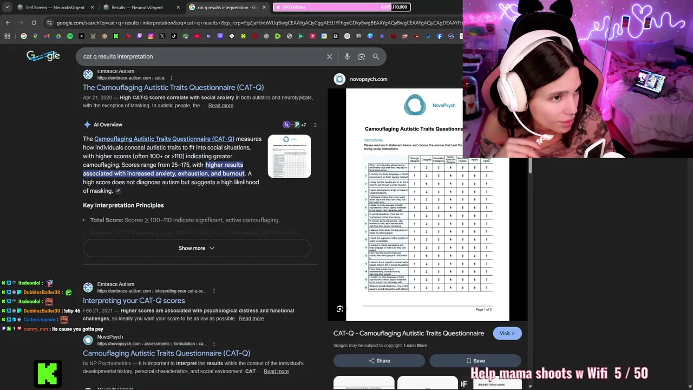Open the tab search dropdown arrow
This screenshot has width=693, height=390.
coord(7,8)
